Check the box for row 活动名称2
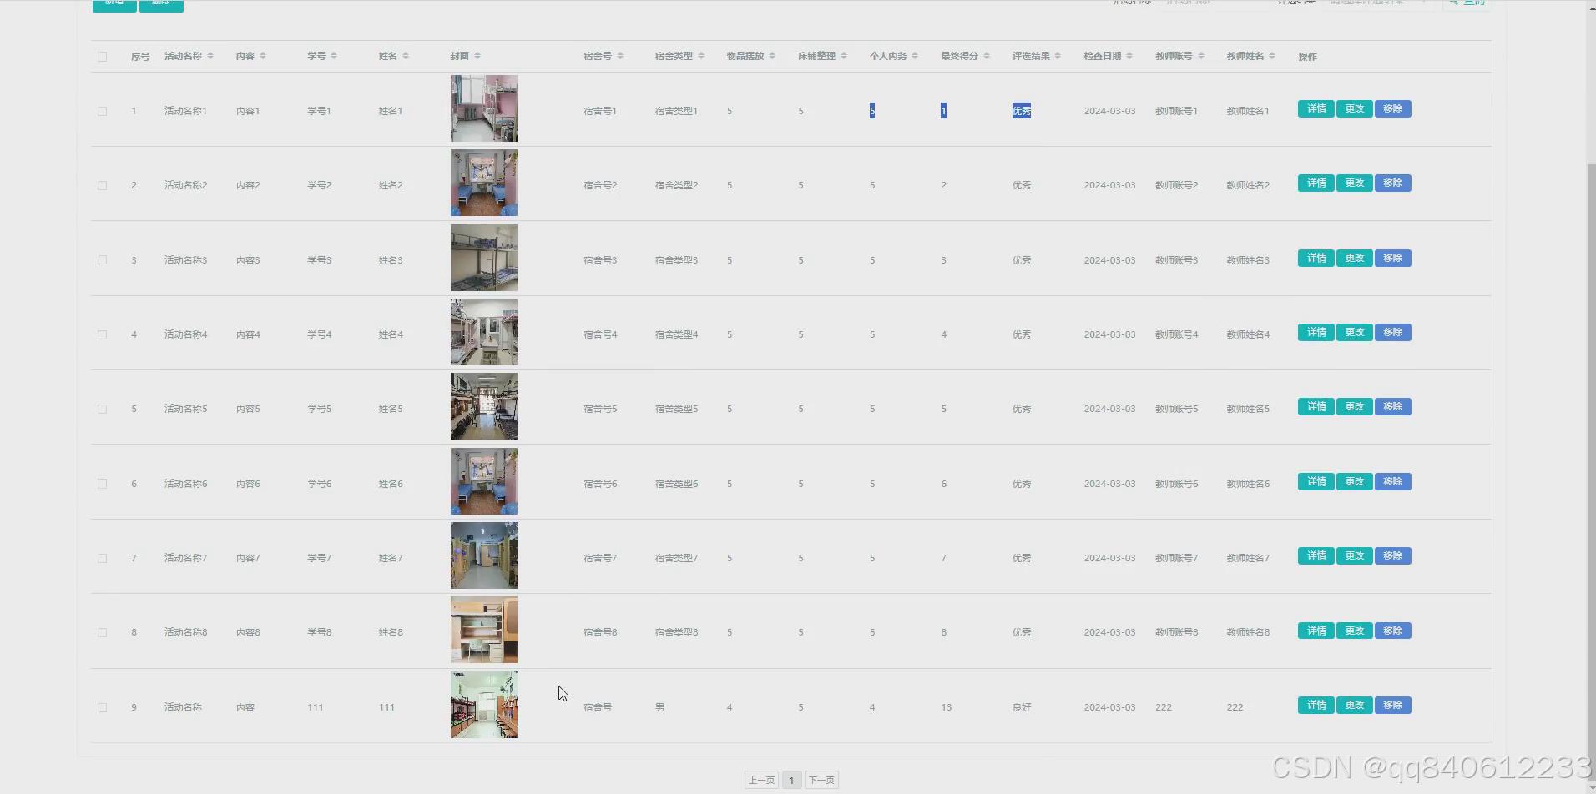 tap(102, 185)
